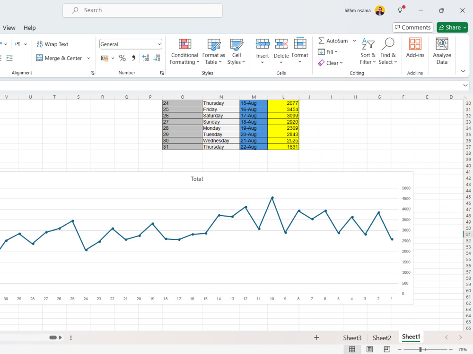Apply Percent Style format

[x=122, y=58]
